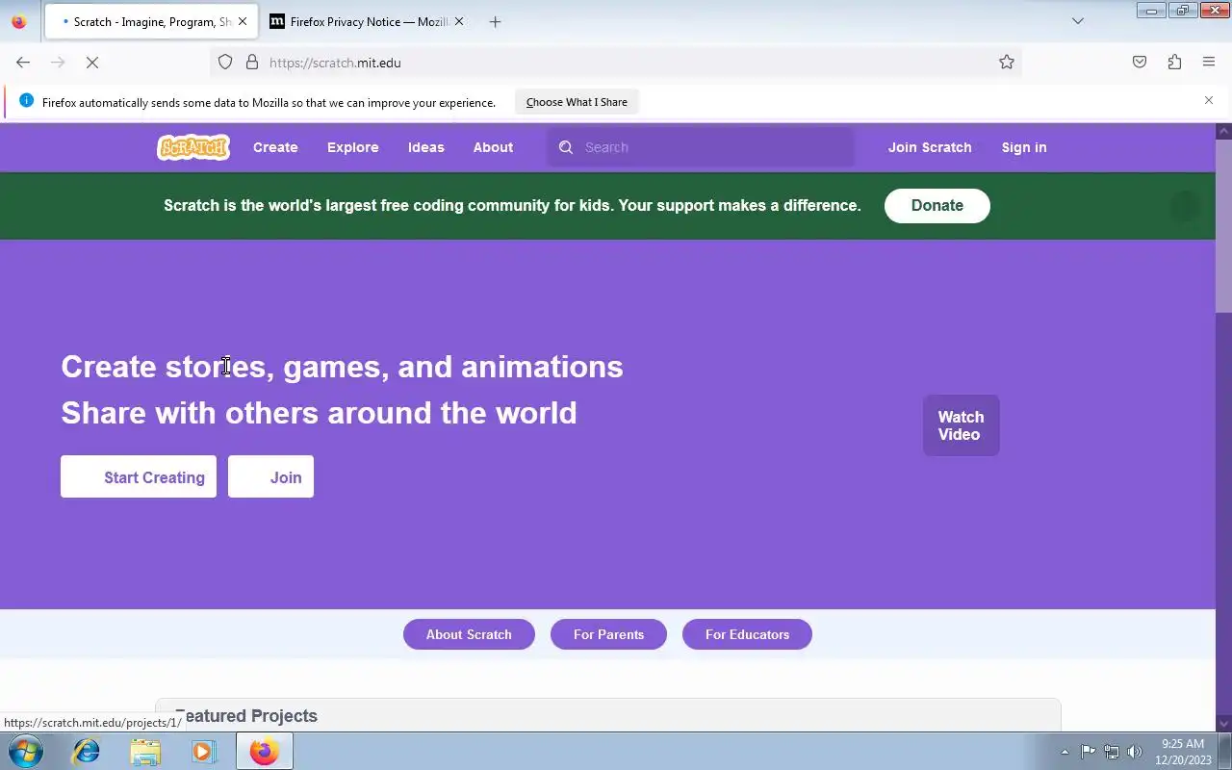List all tabs dropdown arrow
1232x770 pixels.
pos(1078,21)
